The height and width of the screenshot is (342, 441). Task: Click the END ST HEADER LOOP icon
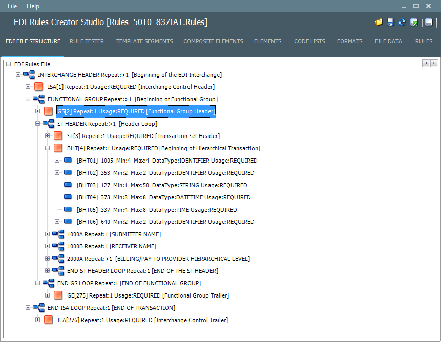(58, 271)
